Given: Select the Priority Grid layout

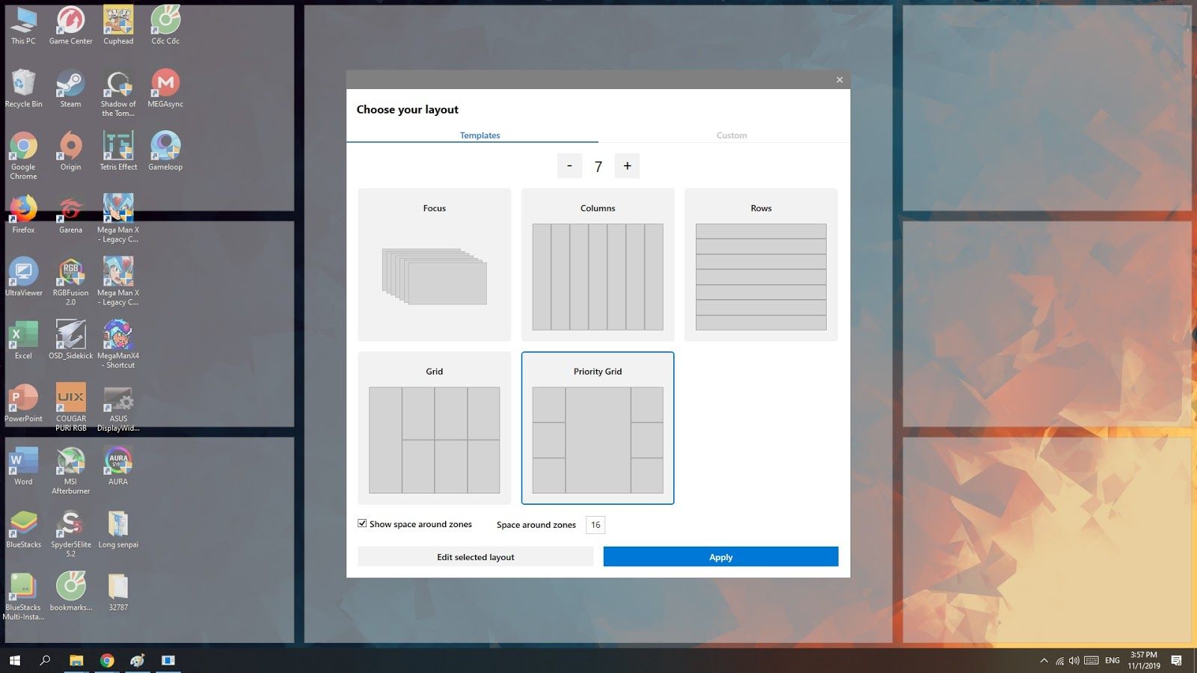Looking at the screenshot, I should tap(597, 427).
